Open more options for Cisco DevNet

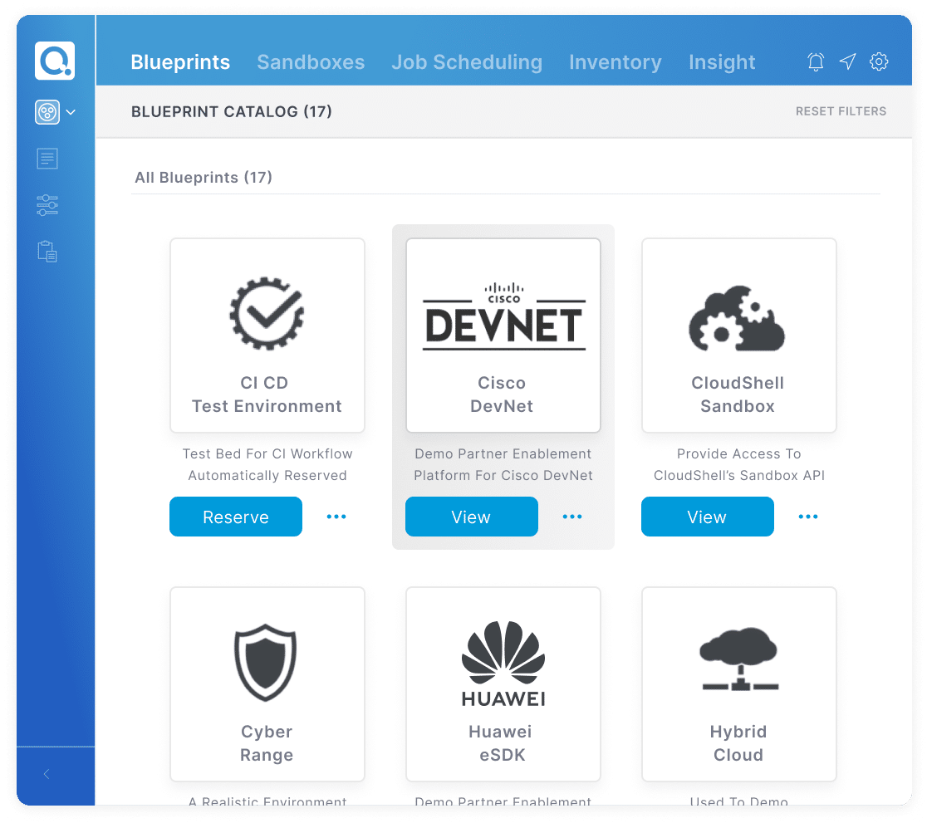(572, 517)
